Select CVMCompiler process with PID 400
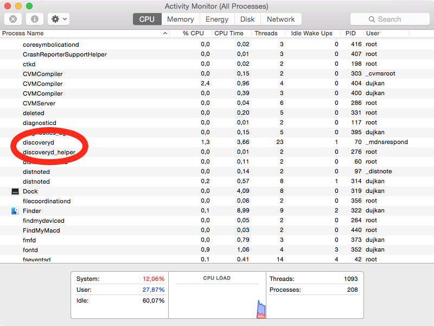 point(217,93)
